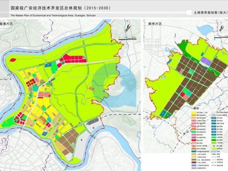Screen dimensions: 228x171
Task: Click the English subtitle The Master Plan
Action: point(53,16)
